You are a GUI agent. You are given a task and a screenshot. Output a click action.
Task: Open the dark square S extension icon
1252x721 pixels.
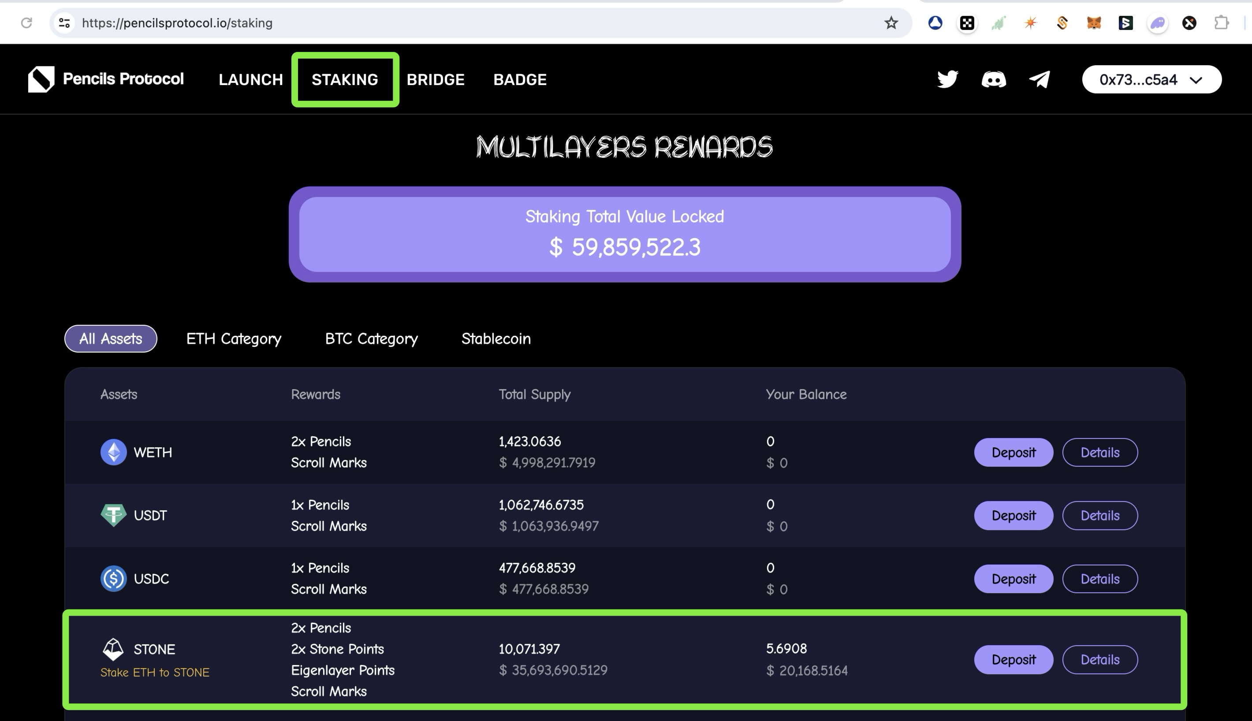click(x=1126, y=23)
